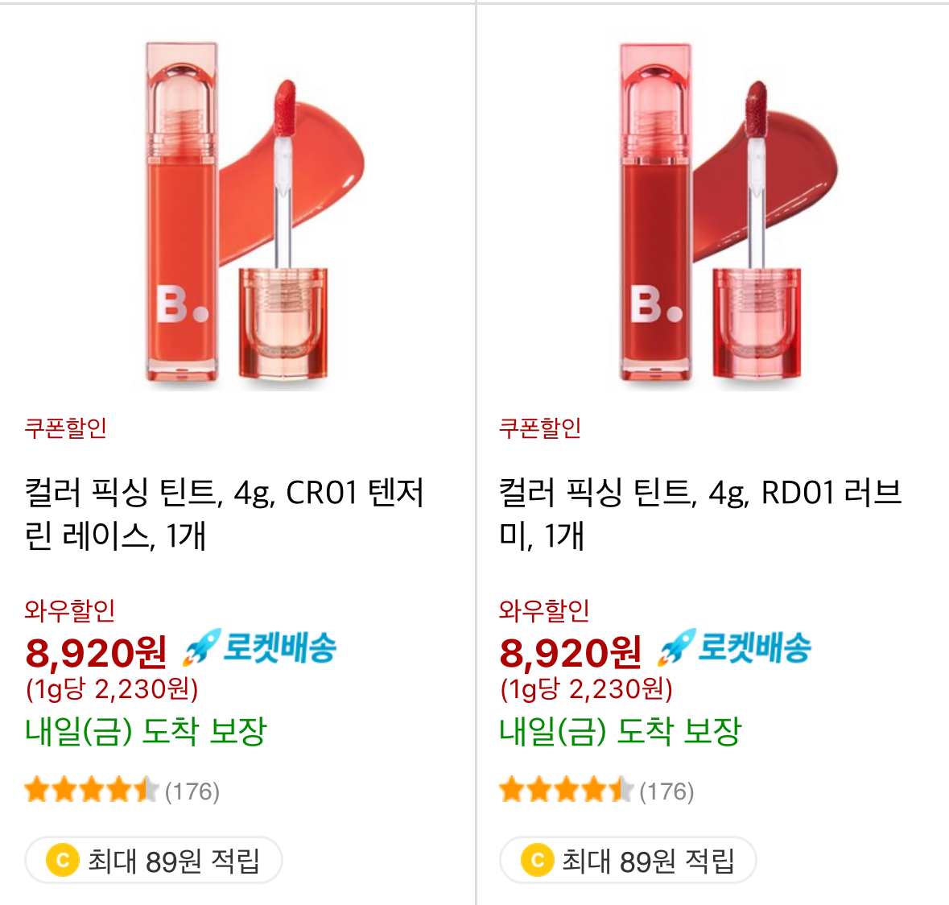This screenshot has width=949, height=905.
Task: Click the star rating of RD01 tint
Action: 565,791
